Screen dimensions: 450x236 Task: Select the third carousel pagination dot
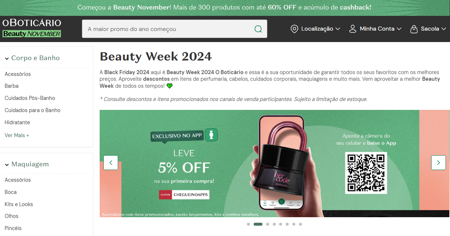point(268,224)
